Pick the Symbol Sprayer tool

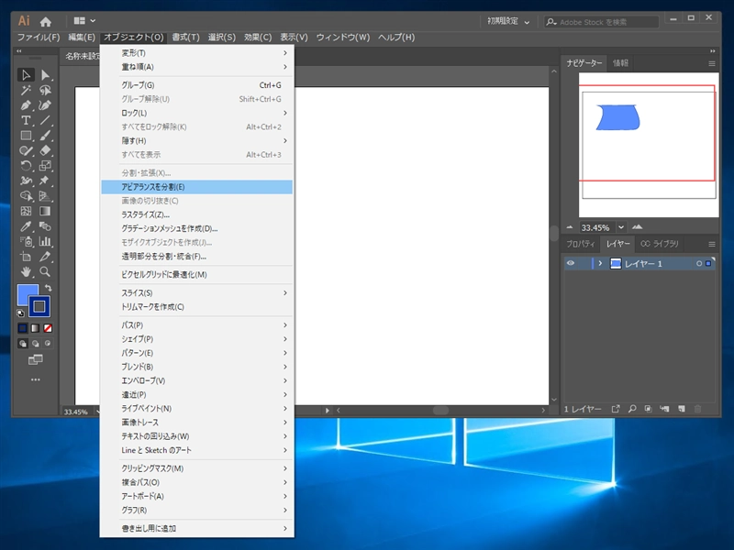point(26,241)
